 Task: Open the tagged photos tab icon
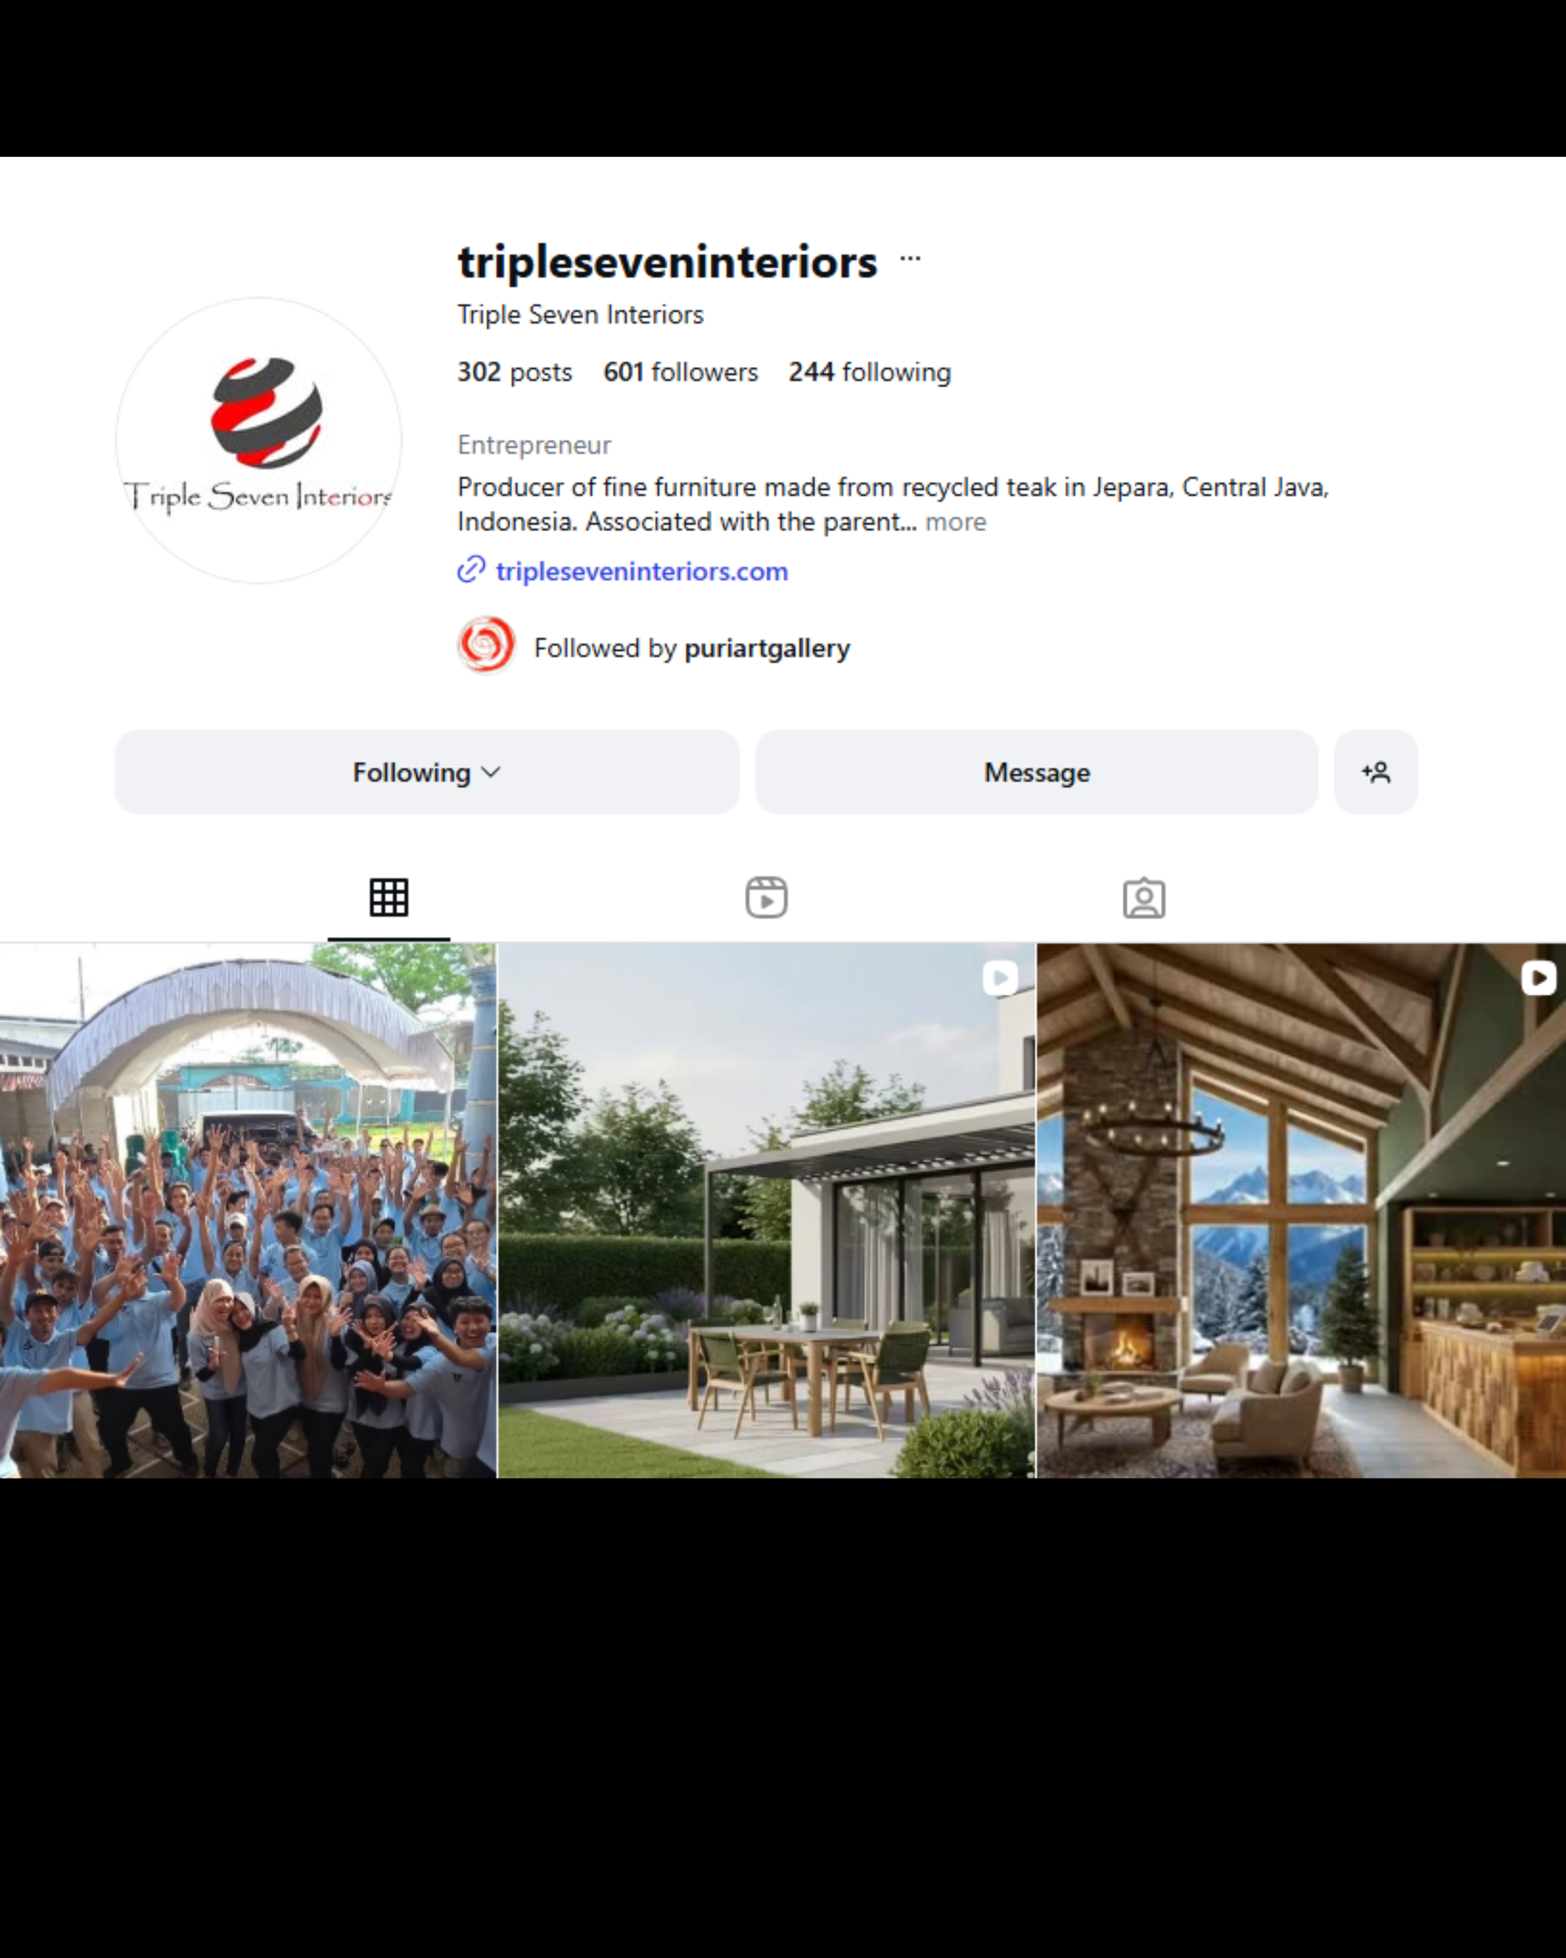click(x=1144, y=898)
